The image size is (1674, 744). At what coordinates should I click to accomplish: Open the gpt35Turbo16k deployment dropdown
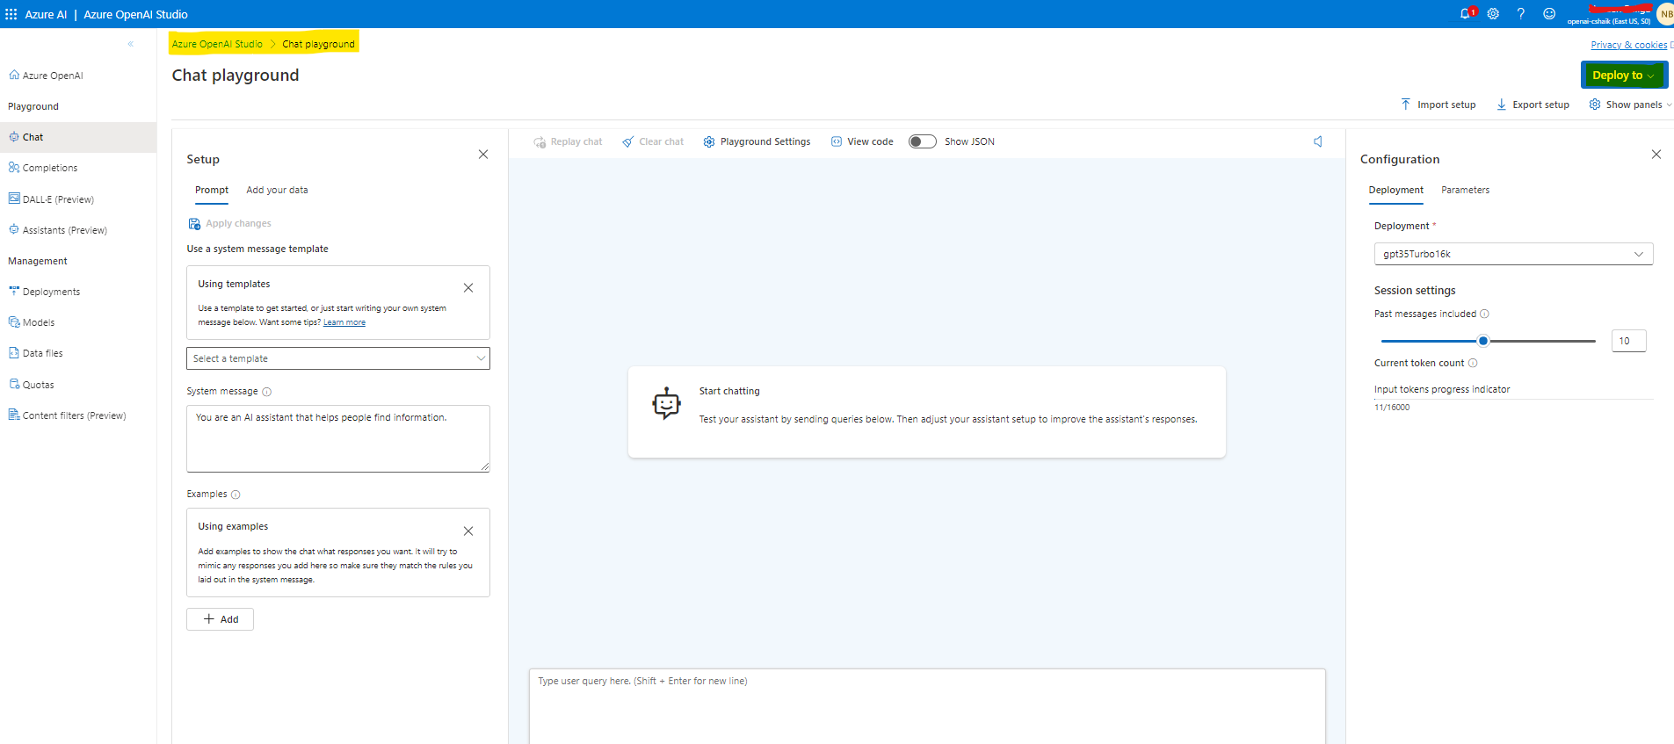click(x=1513, y=254)
